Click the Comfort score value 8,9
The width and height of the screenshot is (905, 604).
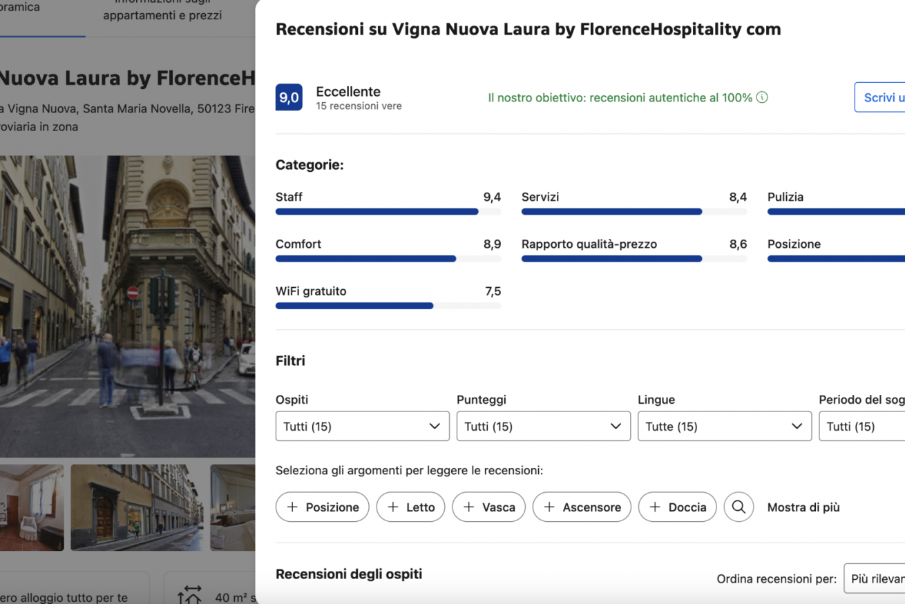click(492, 244)
